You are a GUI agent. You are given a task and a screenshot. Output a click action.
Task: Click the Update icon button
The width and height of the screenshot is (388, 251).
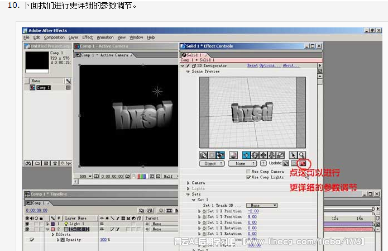click(x=286, y=163)
